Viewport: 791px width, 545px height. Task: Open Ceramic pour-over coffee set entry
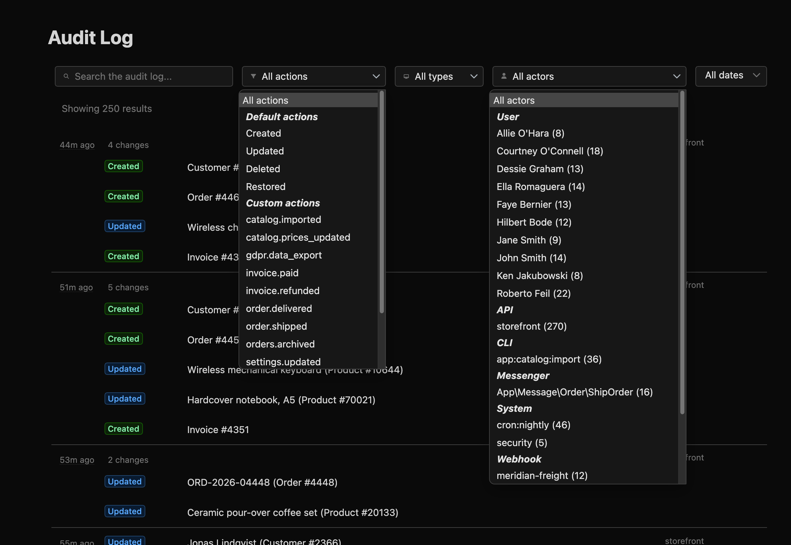(293, 512)
